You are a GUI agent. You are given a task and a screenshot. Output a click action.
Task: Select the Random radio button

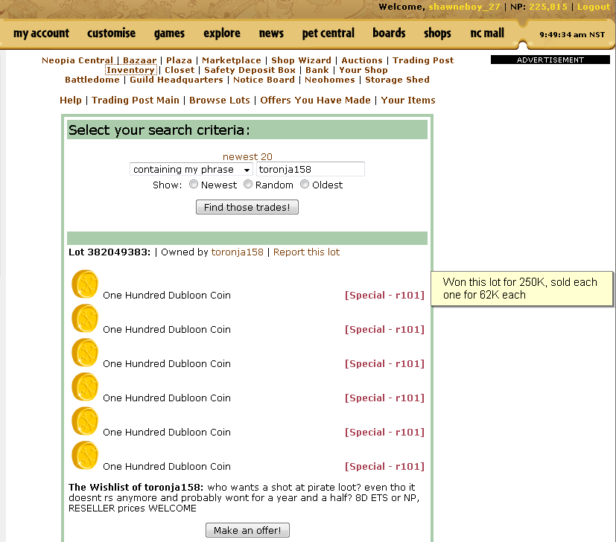pyautogui.click(x=248, y=184)
